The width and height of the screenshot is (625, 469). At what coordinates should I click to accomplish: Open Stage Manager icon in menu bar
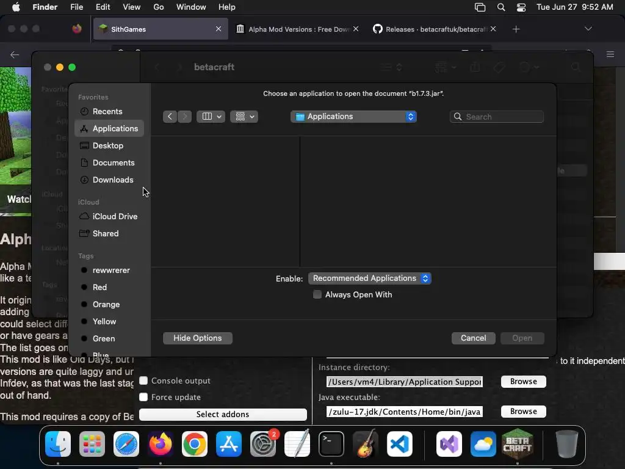(480, 7)
